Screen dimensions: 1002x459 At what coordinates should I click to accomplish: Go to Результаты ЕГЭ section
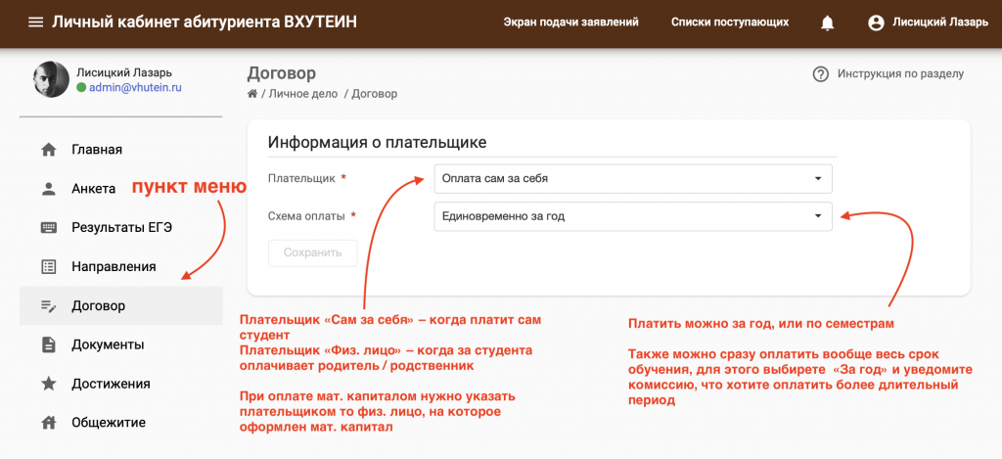click(x=121, y=228)
